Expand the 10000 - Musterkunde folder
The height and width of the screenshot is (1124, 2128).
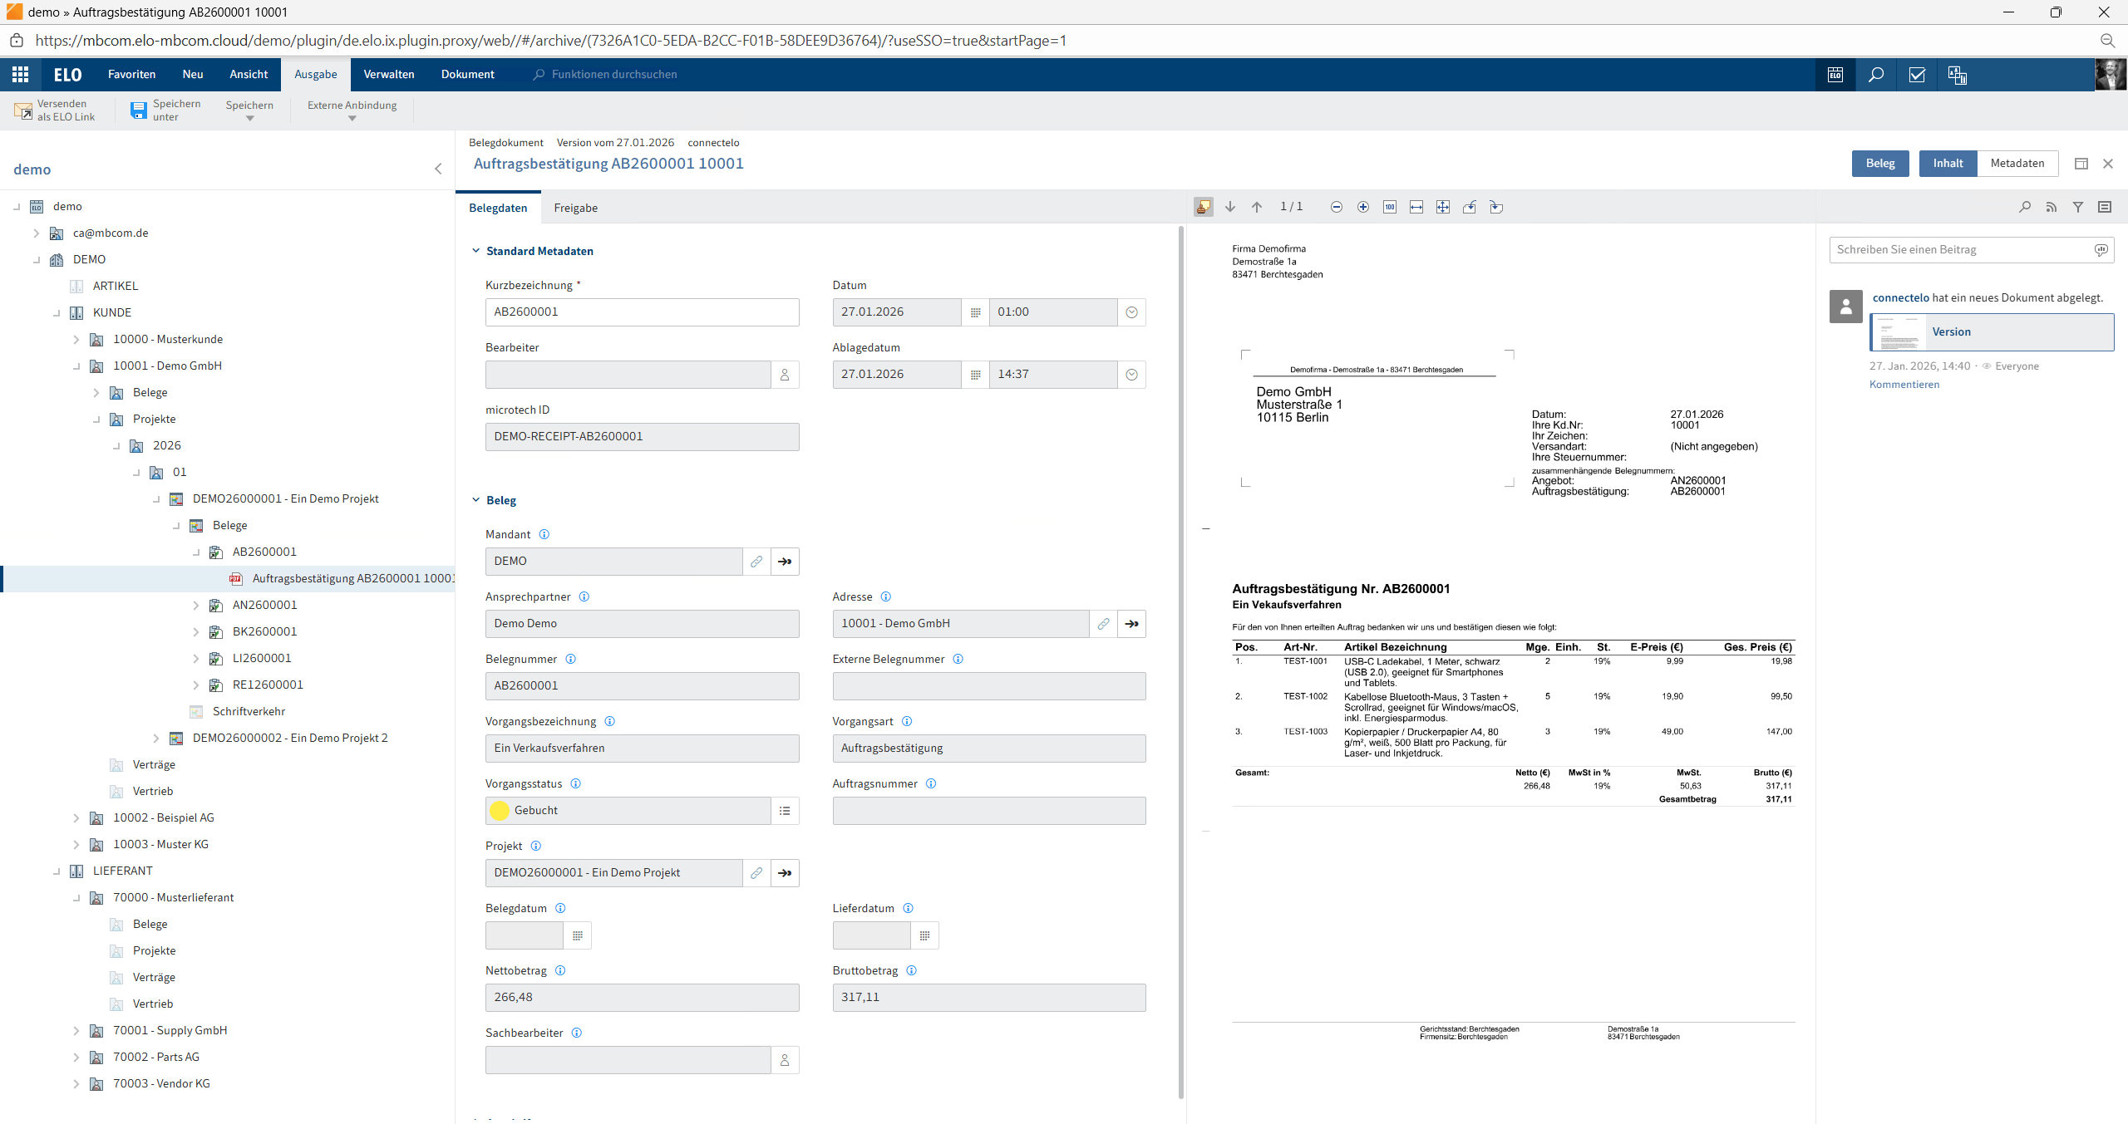(76, 339)
